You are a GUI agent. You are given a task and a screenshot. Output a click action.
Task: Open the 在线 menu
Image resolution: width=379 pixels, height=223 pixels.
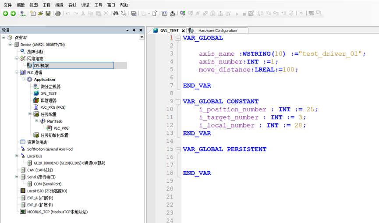pyautogui.click(x=72, y=5)
